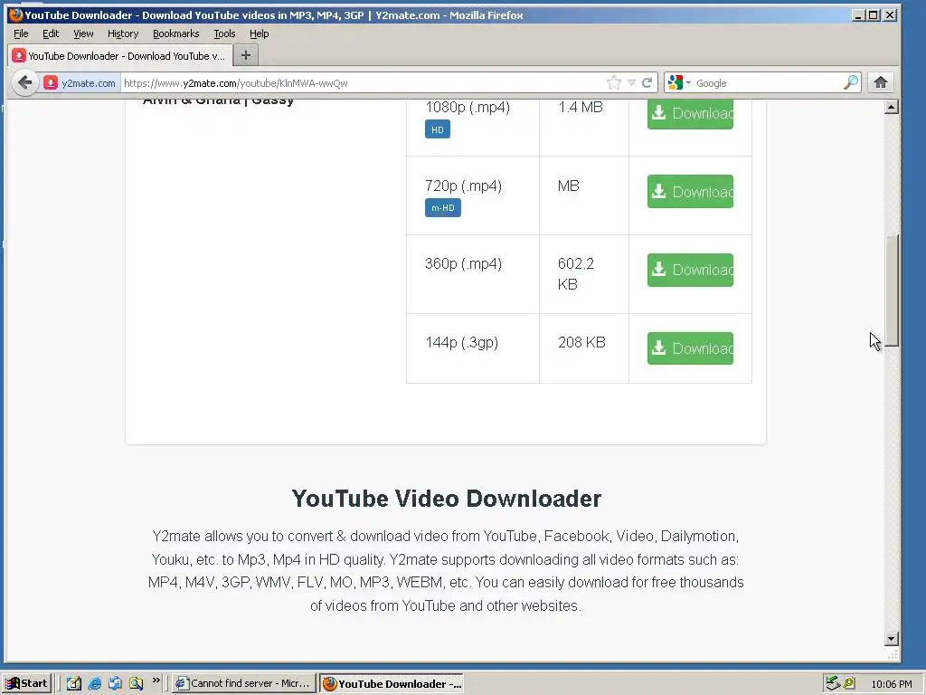The image size is (926, 695).
Task: Open the View menu
Action: (83, 33)
